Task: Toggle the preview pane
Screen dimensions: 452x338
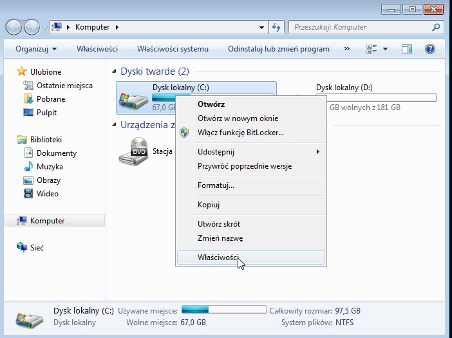Action: [x=407, y=49]
